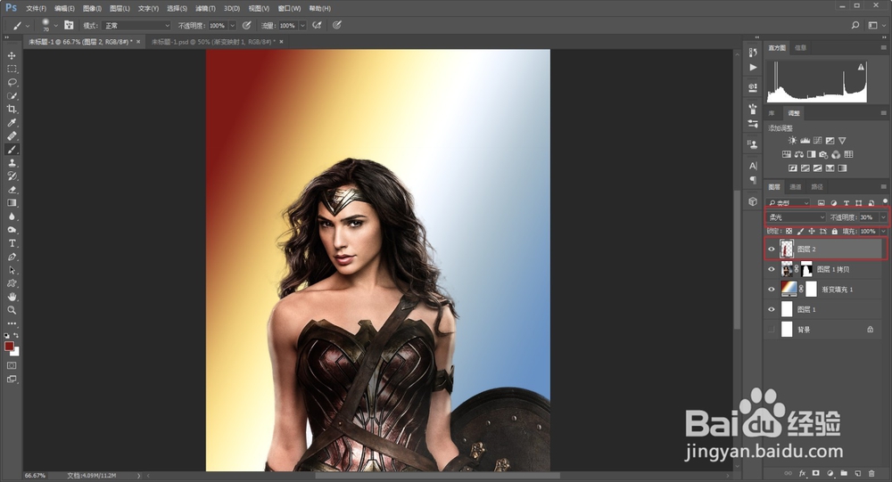The height and width of the screenshot is (482, 892).
Task: Click the search icon in options bar
Action: pyautogui.click(x=855, y=25)
